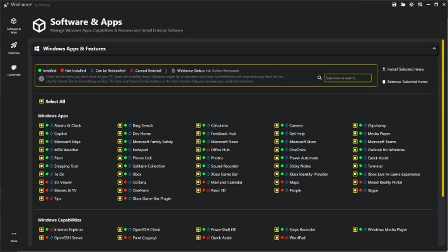Check the Microsoft Teams checkbox

pyautogui.click(x=355, y=142)
